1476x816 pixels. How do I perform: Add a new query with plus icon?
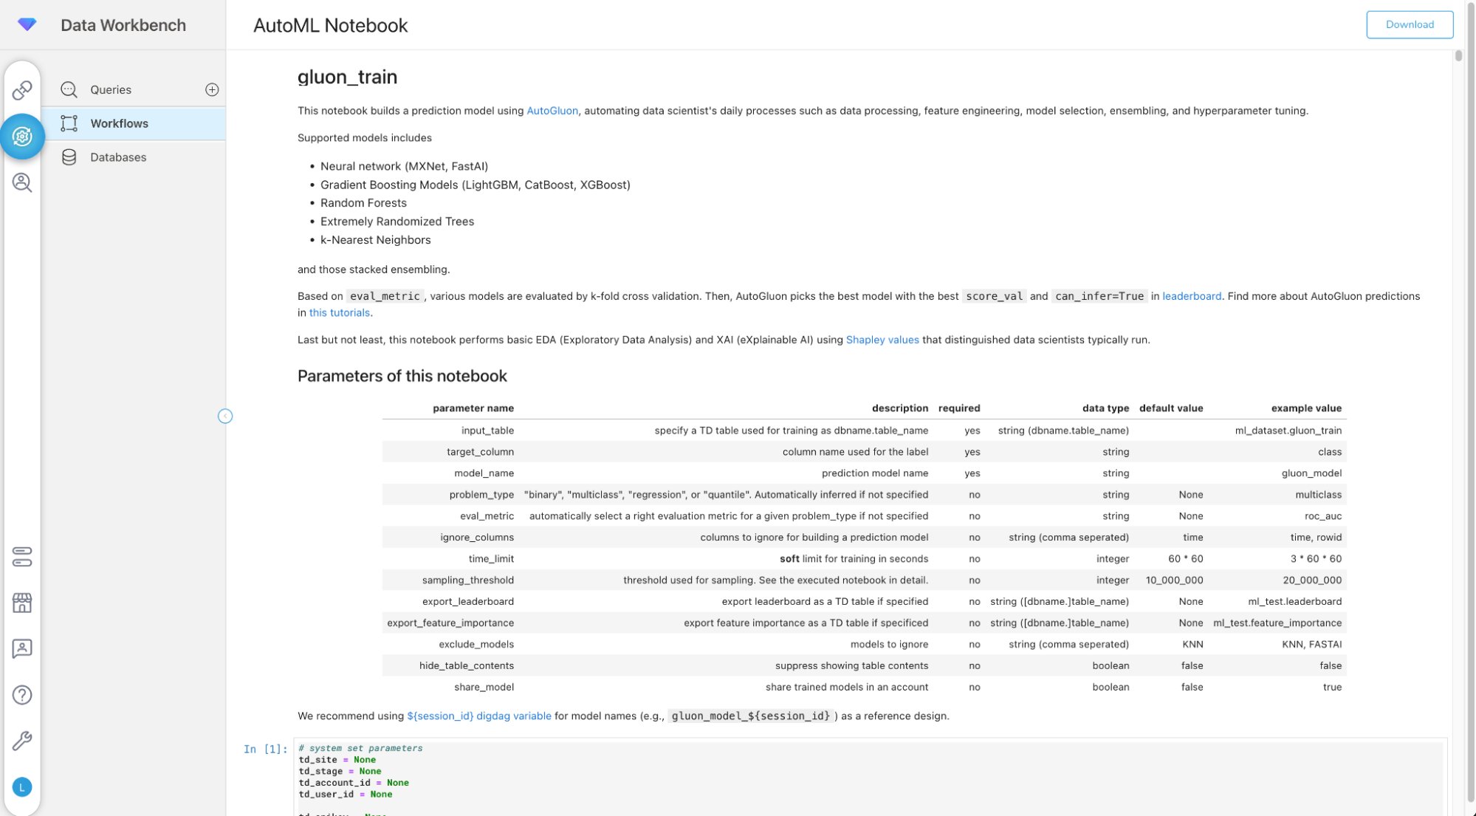(x=212, y=89)
